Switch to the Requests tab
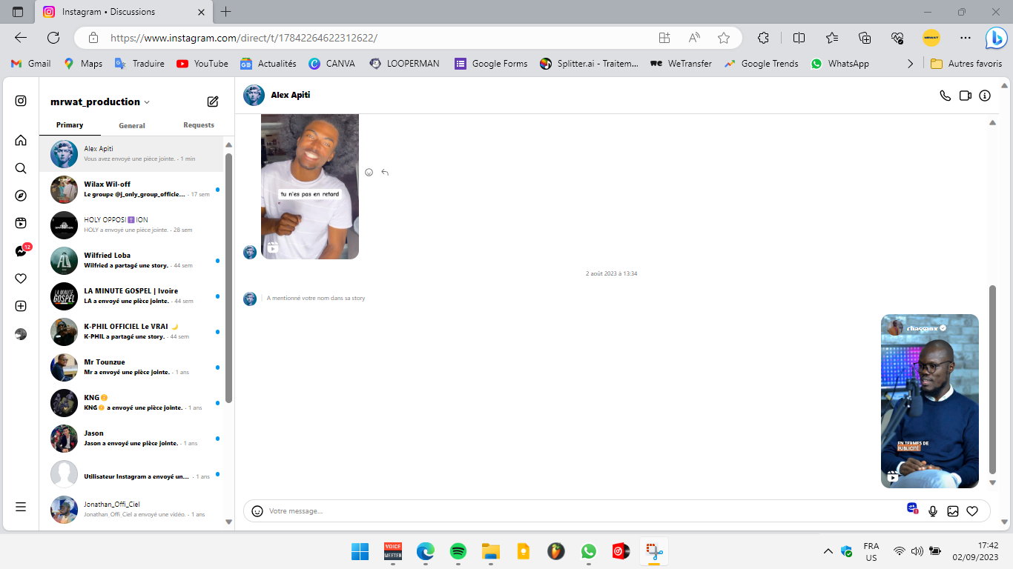Screen dimensions: 1013x569 (x=199, y=125)
